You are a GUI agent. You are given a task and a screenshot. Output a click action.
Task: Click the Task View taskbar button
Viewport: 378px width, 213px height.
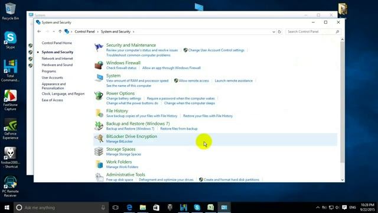click(116, 208)
